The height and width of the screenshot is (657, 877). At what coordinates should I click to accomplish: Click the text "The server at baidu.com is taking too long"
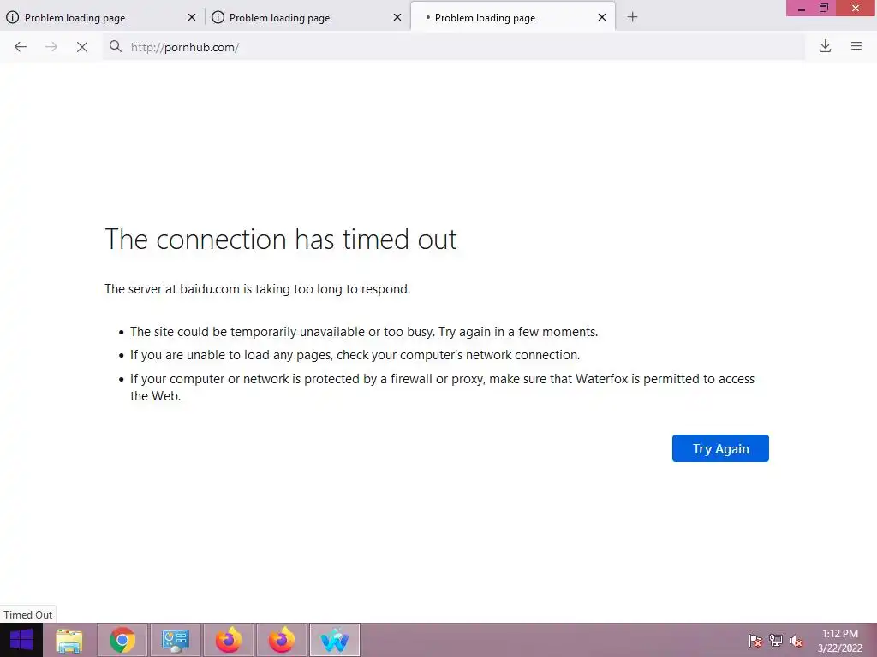point(257,289)
